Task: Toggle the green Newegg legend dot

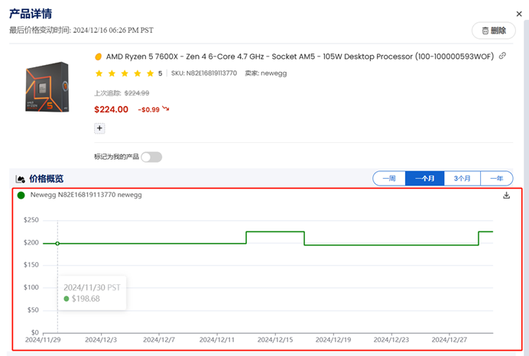Action: [21, 196]
